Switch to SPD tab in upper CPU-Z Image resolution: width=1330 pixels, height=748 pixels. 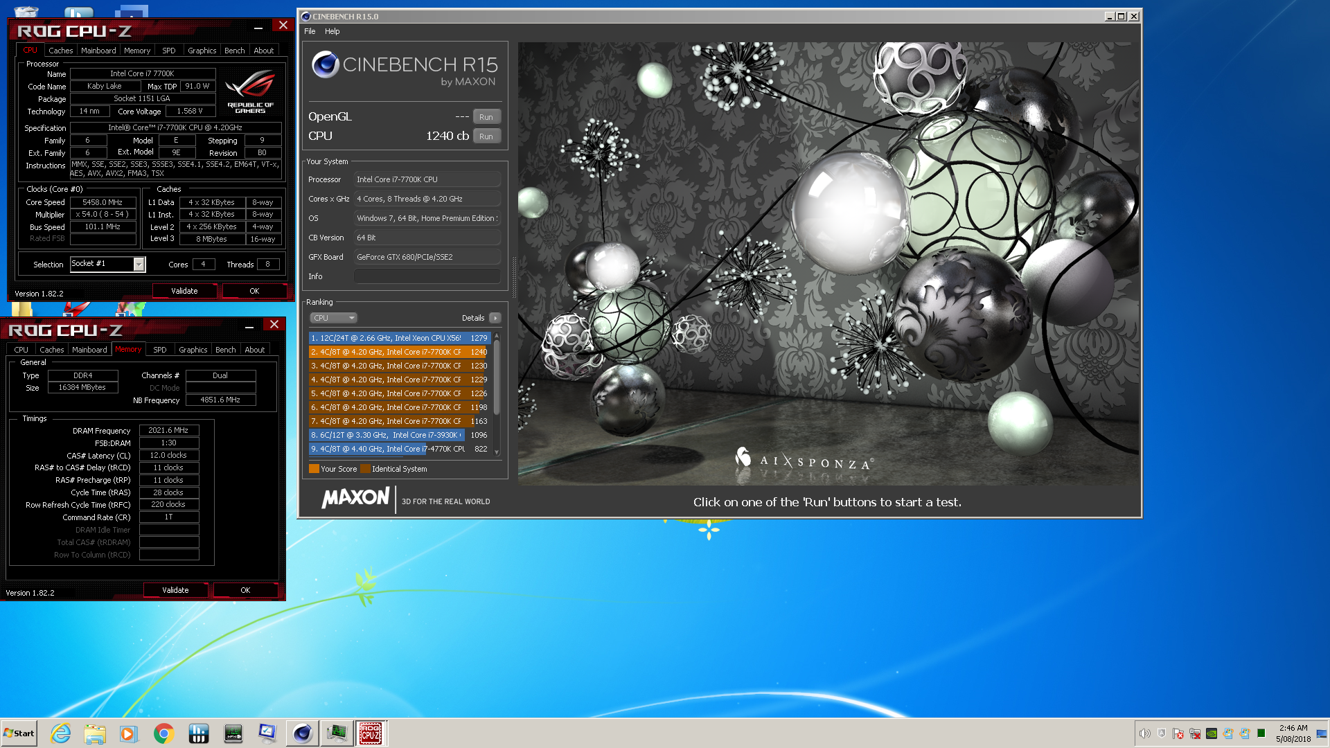click(x=169, y=51)
